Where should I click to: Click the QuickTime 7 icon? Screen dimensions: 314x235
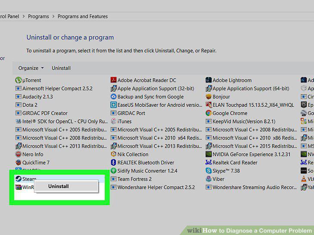point(19,162)
